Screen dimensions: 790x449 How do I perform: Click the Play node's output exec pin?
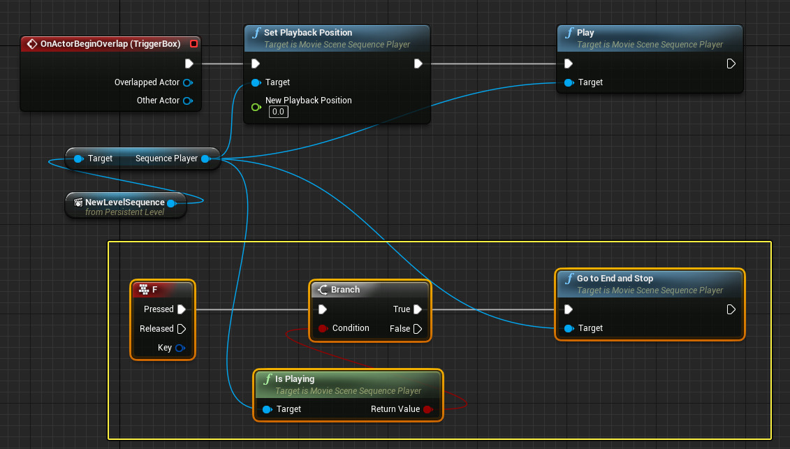tap(731, 64)
